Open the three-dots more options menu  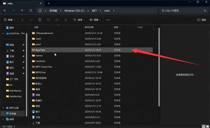(108, 20)
